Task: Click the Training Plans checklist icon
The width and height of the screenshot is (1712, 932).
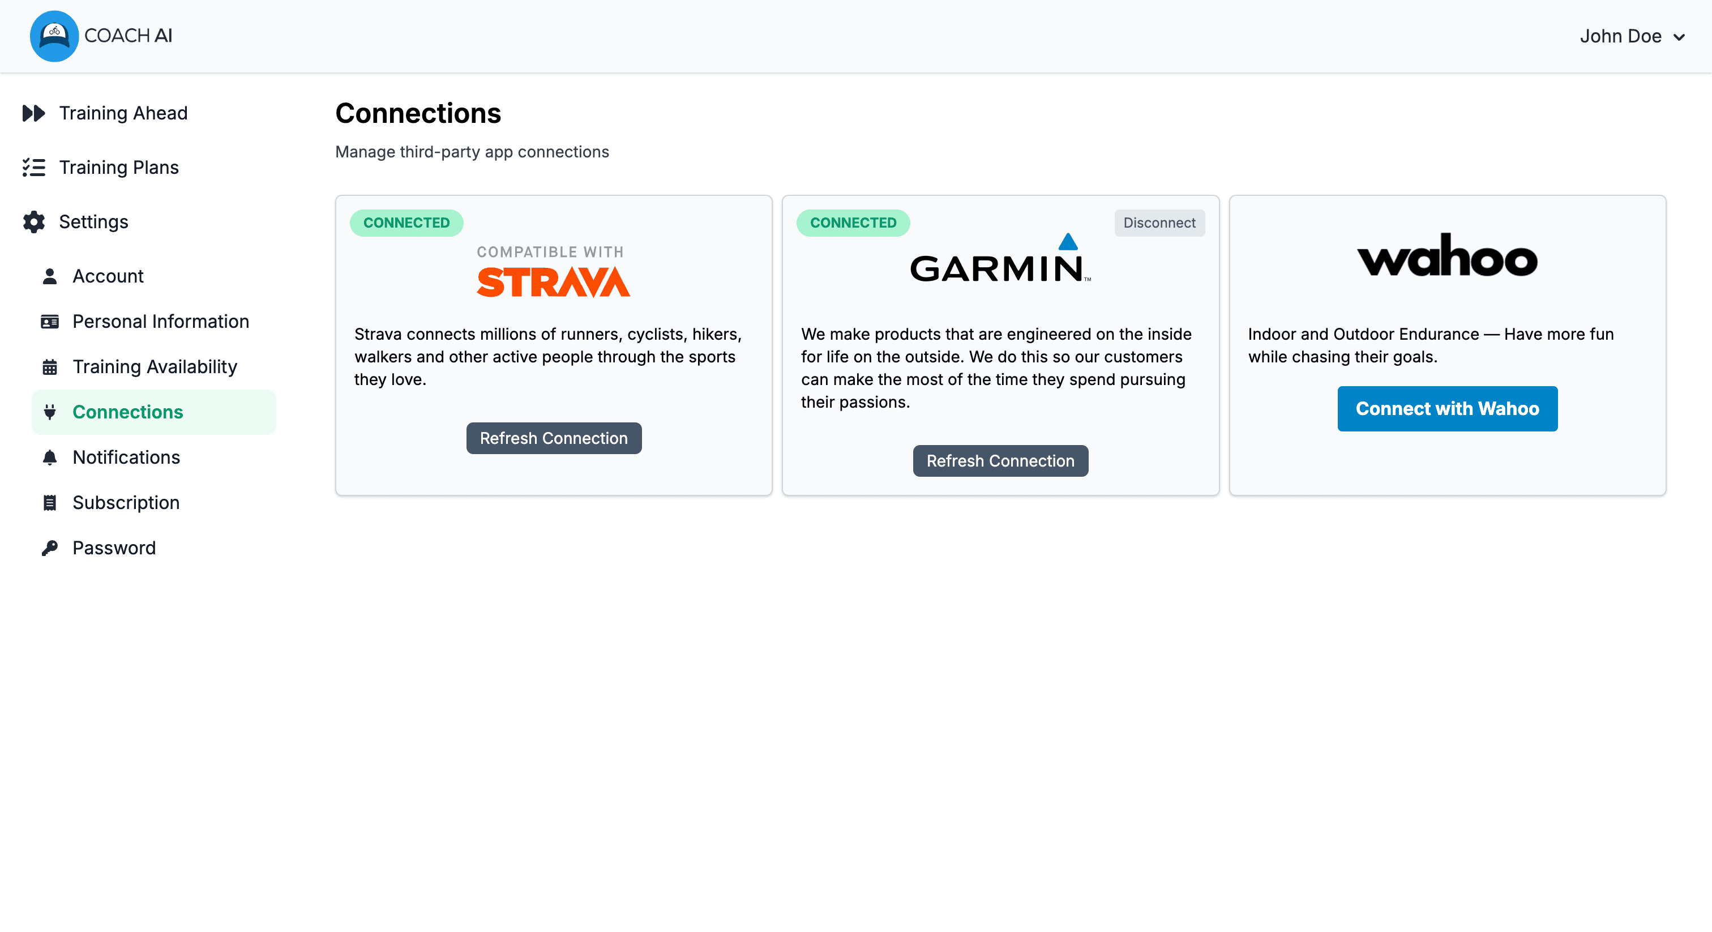Action: pyautogui.click(x=33, y=168)
